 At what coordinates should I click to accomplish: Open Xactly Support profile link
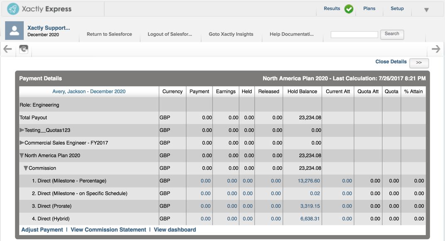pos(49,28)
